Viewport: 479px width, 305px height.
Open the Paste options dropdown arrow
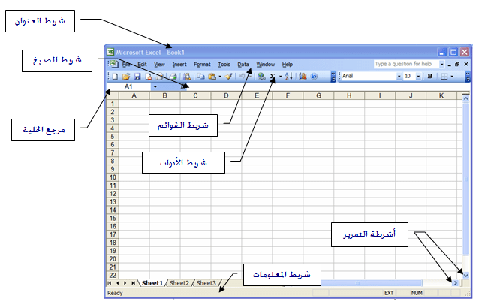coord(220,77)
